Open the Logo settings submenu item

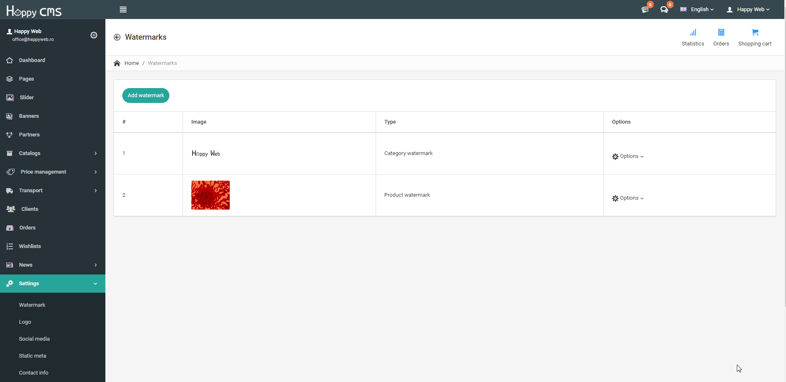(25, 322)
